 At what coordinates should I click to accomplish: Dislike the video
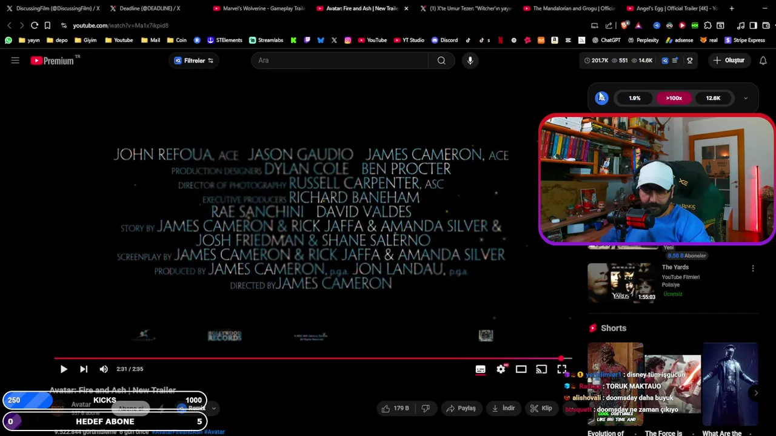click(426, 408)
